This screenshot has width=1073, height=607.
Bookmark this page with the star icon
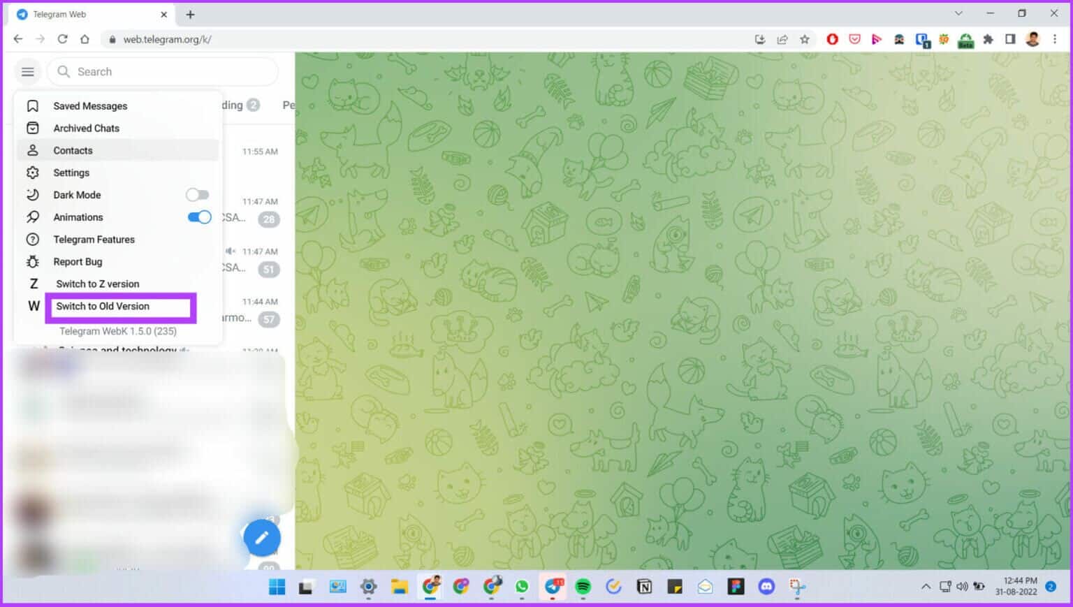(805, 39)
